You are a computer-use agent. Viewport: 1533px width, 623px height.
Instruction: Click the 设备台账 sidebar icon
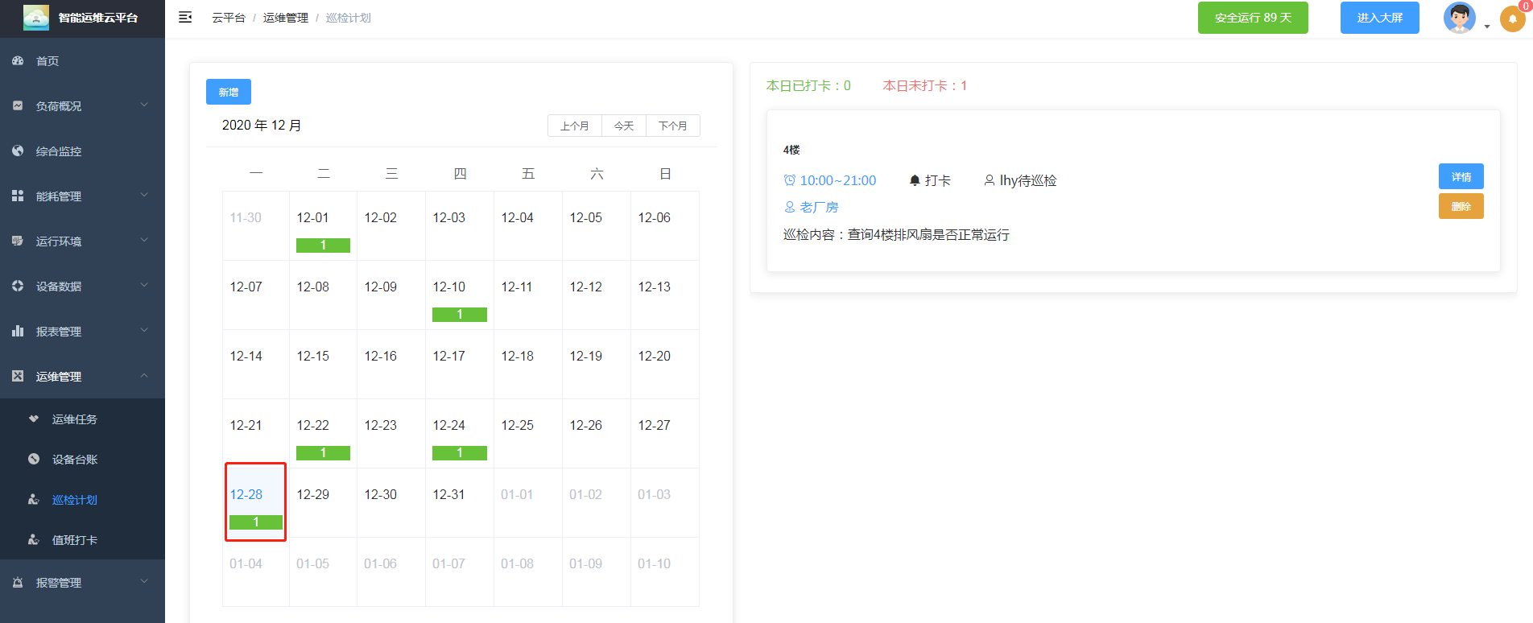tap(34, 460)
